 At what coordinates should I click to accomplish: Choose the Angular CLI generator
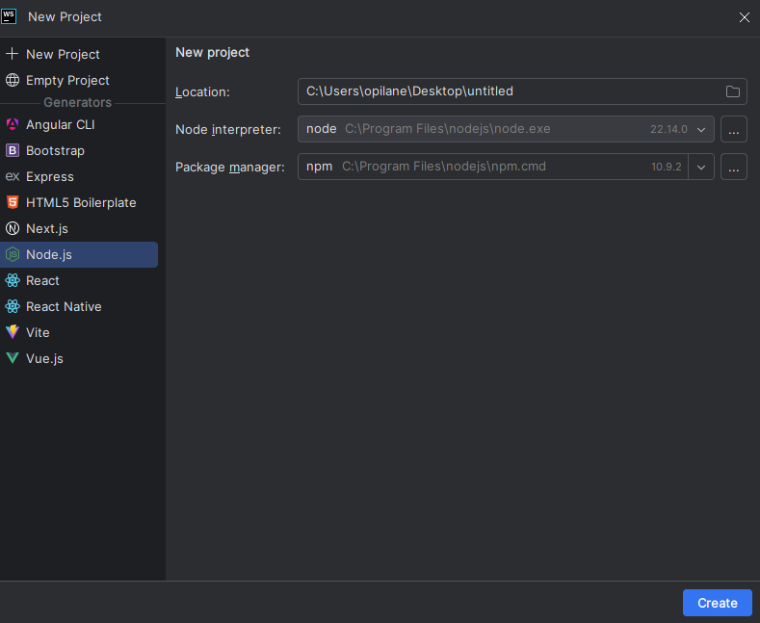[79, 124]
